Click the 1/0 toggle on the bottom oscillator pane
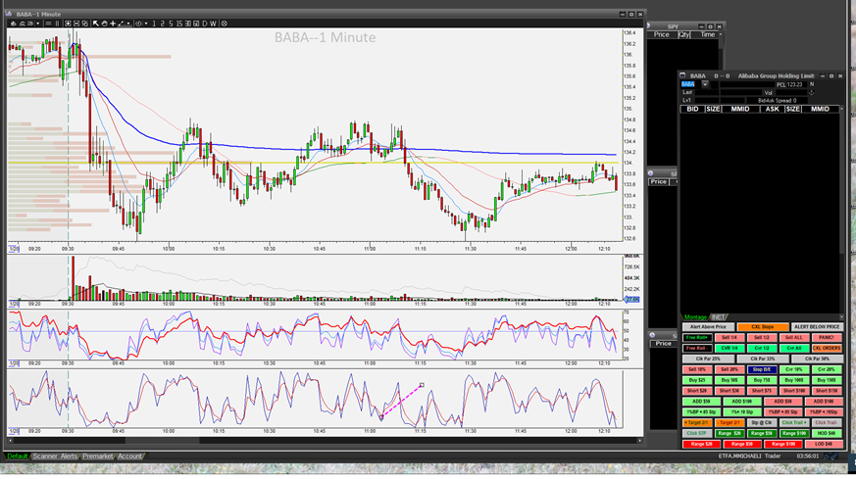 pyautogui.click(x=14, y=431)
